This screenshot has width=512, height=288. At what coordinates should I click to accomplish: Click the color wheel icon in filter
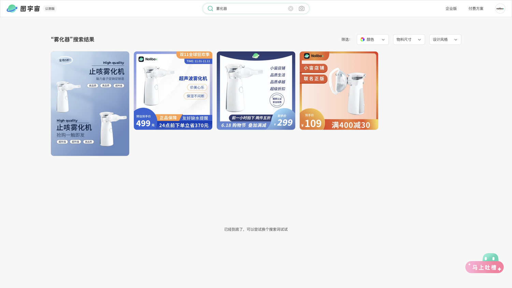coord(362,40)
